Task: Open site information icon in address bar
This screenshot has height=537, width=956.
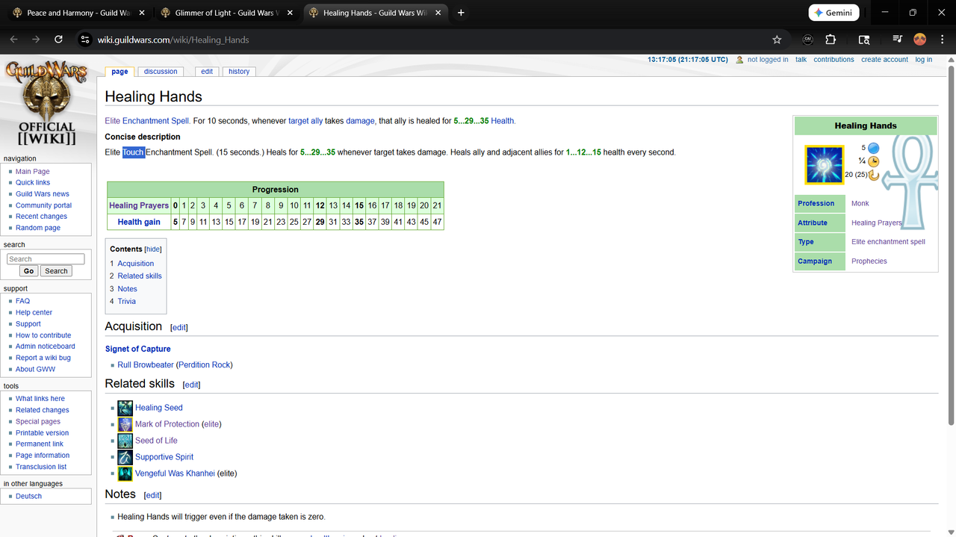Action: [x=85, y=40]
